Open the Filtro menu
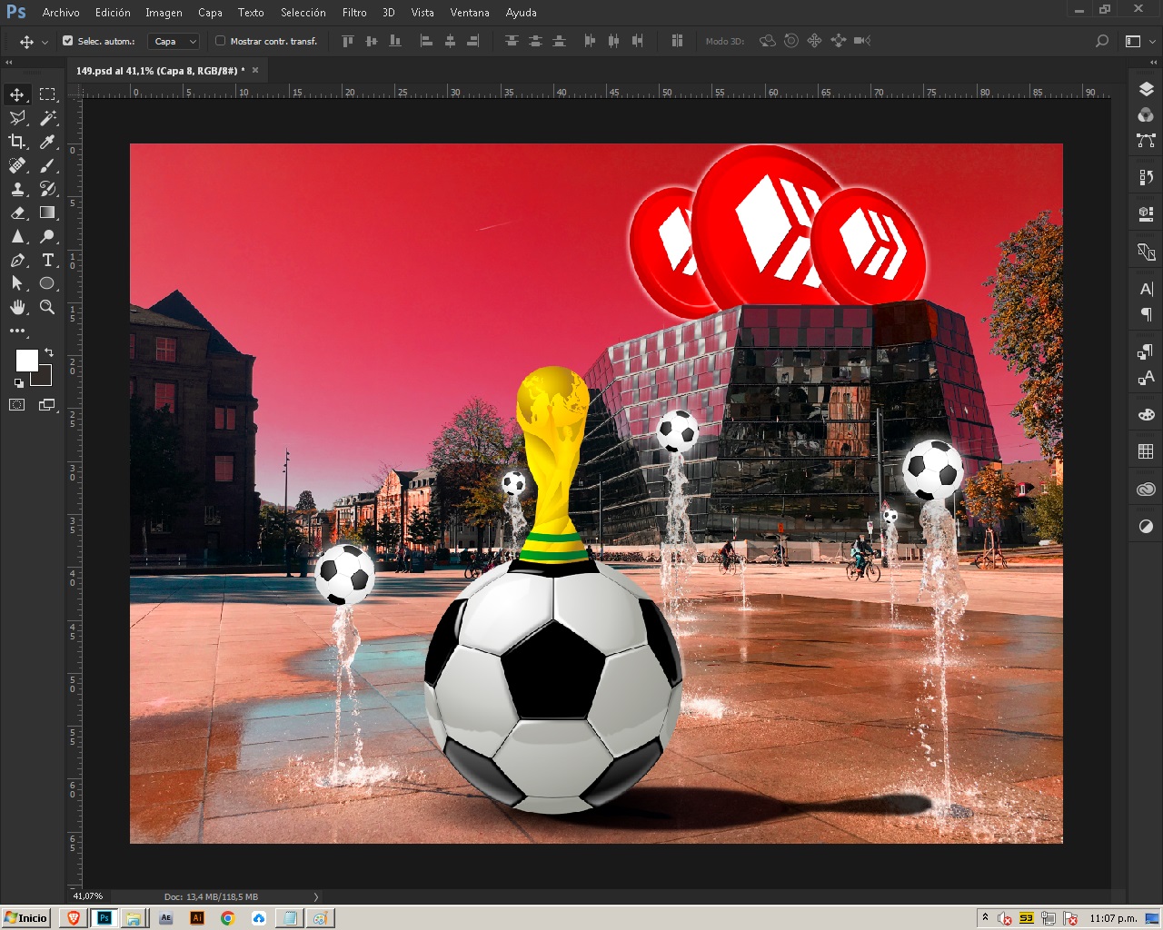The image size is (1163, 930). 354,13
